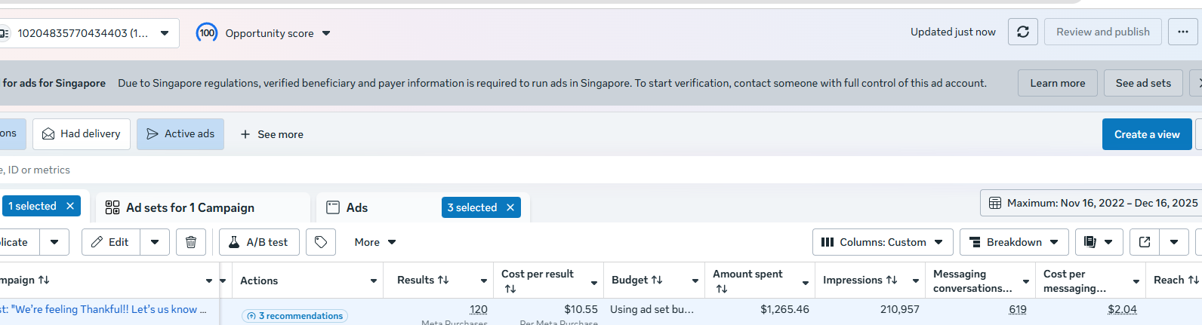Open the Breakdown dropdown
The width and height of the screenshot is (1202, 325).
(1014, 242)
